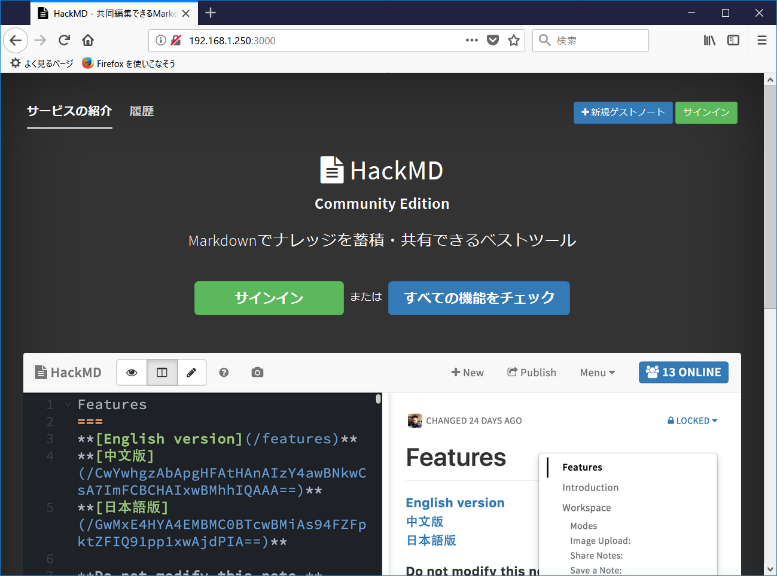Expand the page actions ellipsis menu

click(471, 40)
